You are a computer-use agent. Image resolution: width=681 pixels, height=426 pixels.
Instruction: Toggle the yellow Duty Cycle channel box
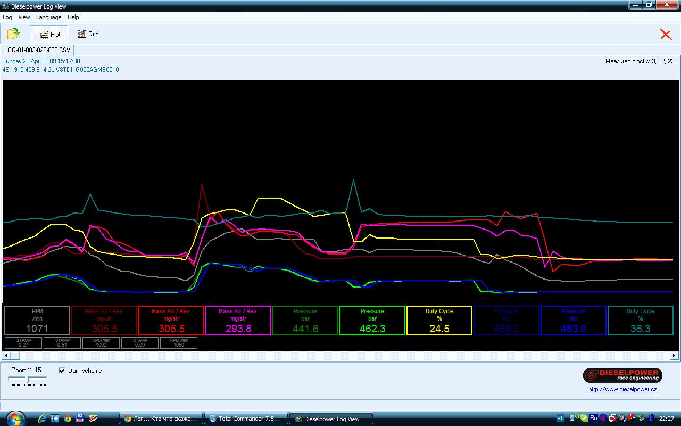click(439, 321)
